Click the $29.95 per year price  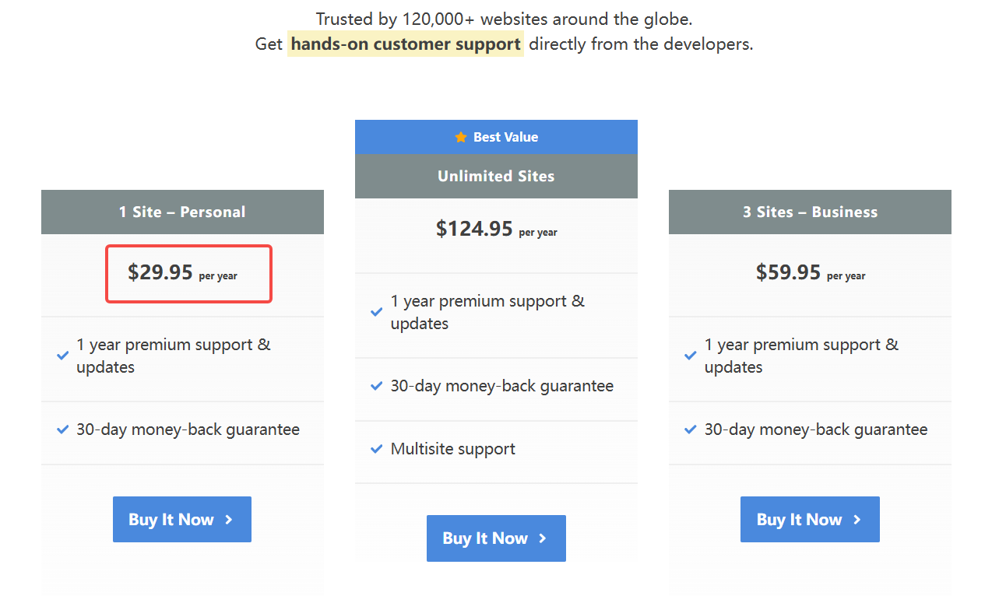tap(182, 273)
